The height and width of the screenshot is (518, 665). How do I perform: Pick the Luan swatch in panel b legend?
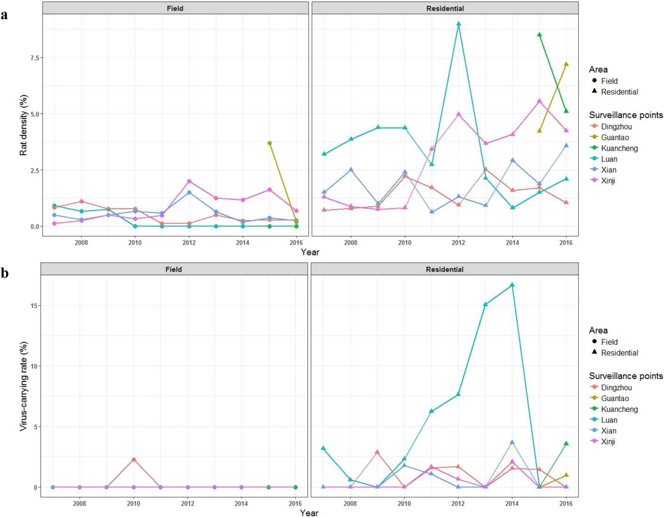click(x=595, y=420)
